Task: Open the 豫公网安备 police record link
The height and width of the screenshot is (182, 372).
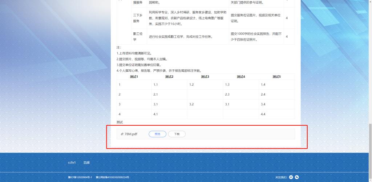Action: click(x=112, y=177)
